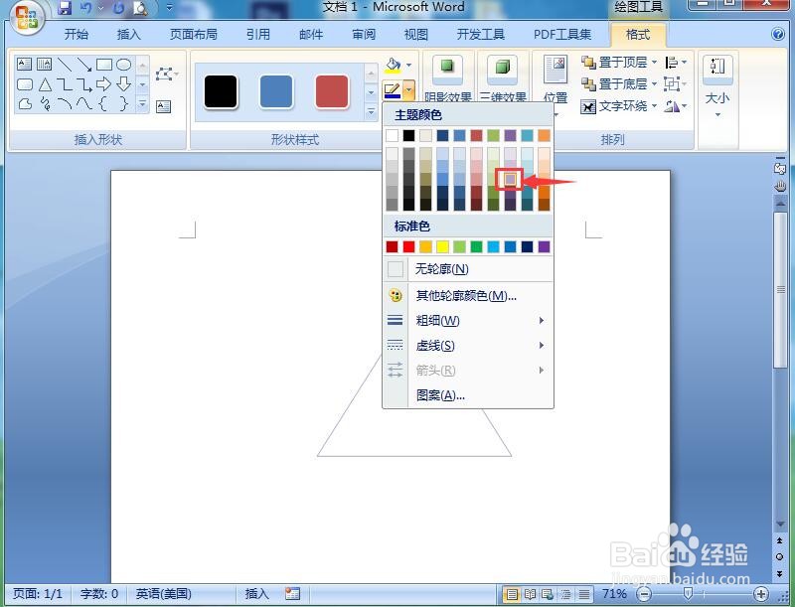Toggle 插入 insert mode in status bar
The image size is (795, 607).
coord(256,593)
